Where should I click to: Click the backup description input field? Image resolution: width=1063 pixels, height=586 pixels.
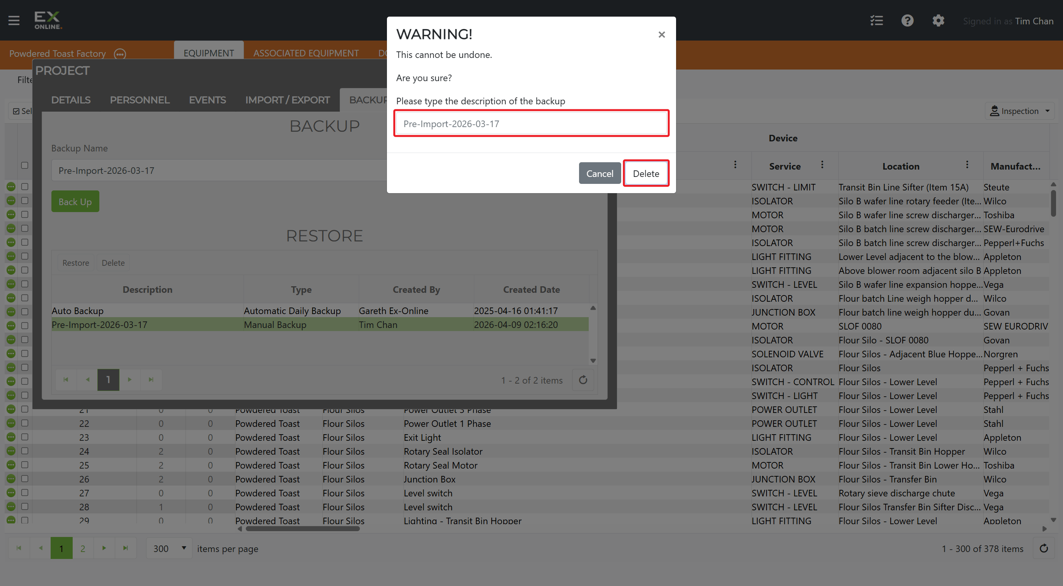[531, 123]
